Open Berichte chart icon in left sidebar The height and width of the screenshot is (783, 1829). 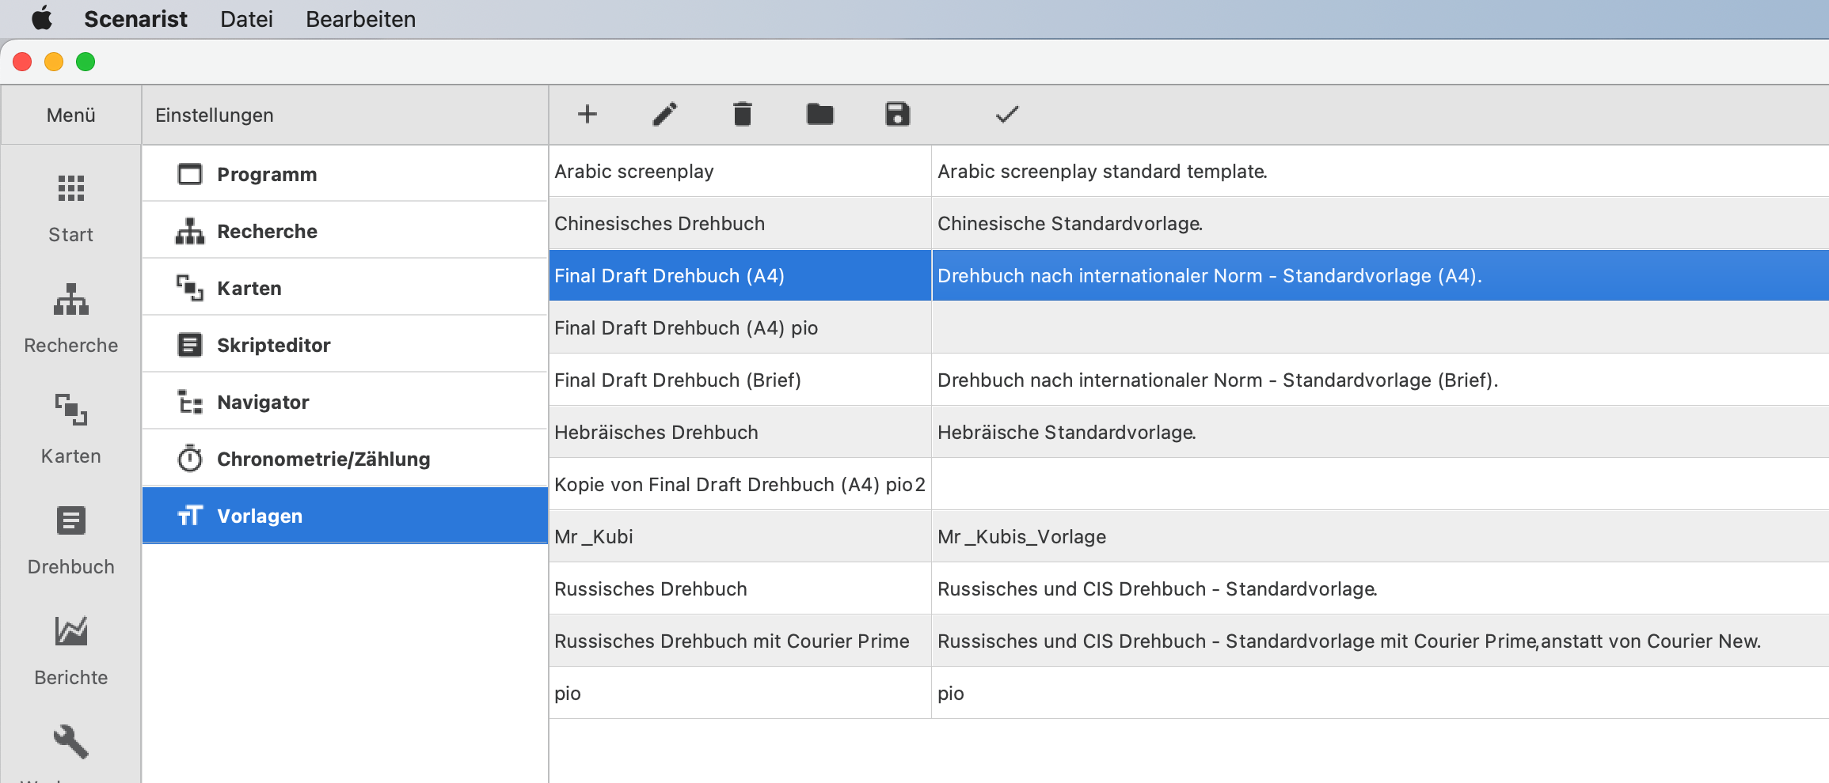tap(71, 631)
